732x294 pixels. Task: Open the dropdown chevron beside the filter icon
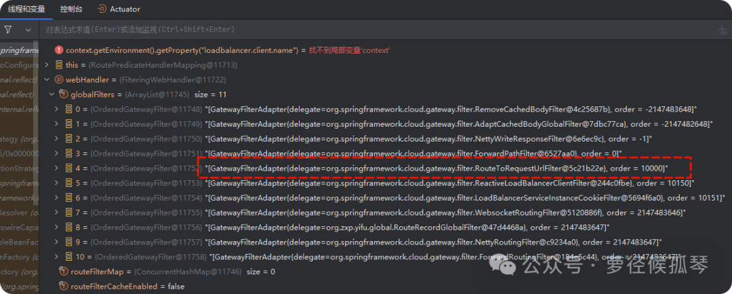(28, 30)
